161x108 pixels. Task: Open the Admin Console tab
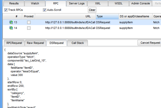[140, 3]
